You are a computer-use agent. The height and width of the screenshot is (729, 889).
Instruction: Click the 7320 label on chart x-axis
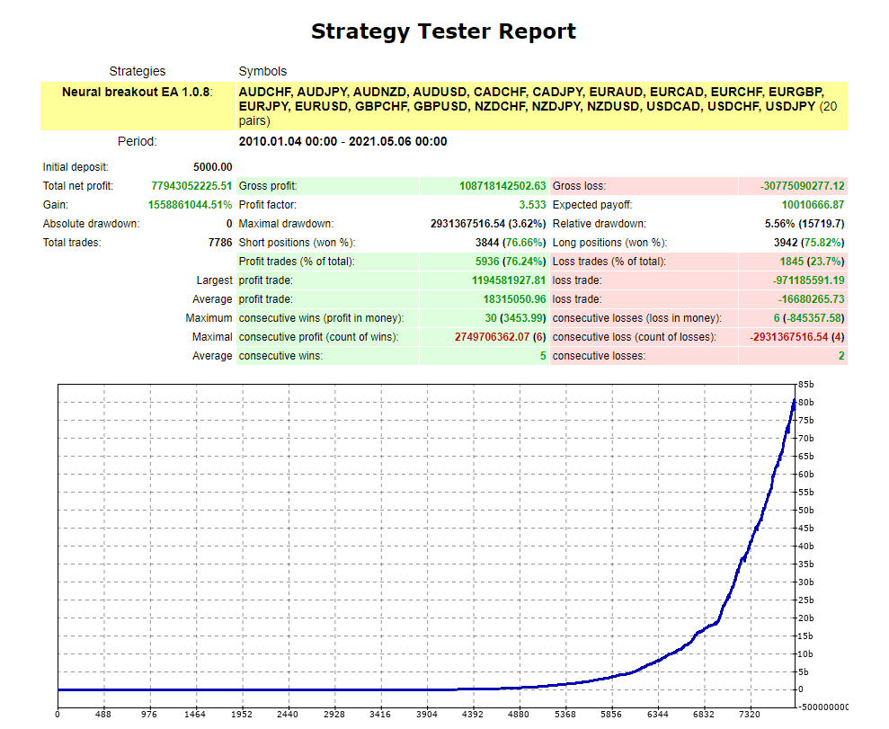tap(750, 715)
